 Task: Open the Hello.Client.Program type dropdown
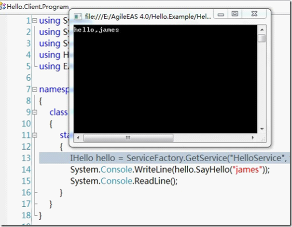click(38, 7)
